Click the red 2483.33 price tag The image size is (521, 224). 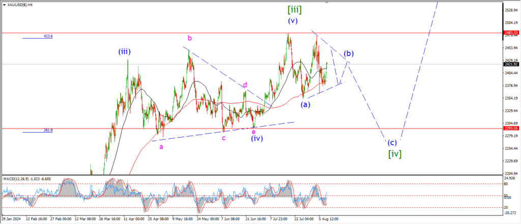coord(511,33)
